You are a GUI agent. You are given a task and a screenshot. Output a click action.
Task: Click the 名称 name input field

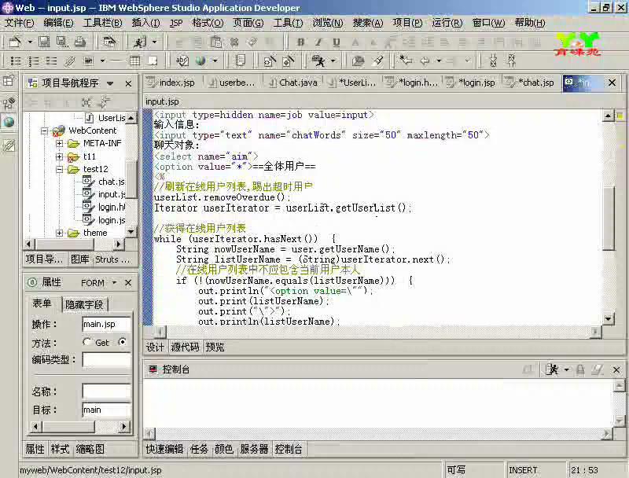click(x=106, y=391)
